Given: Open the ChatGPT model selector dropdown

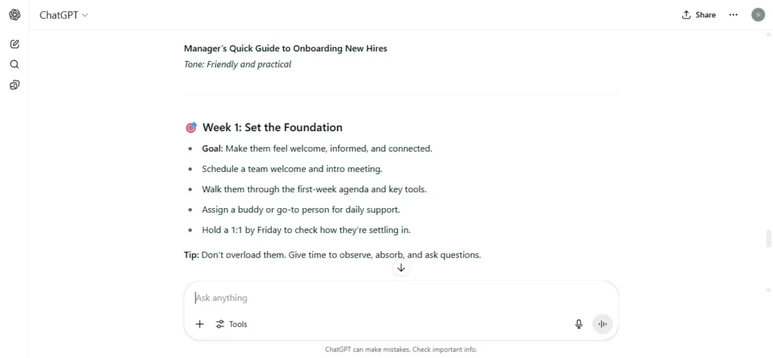Looking at the screenshot, I should pos(63,15).
